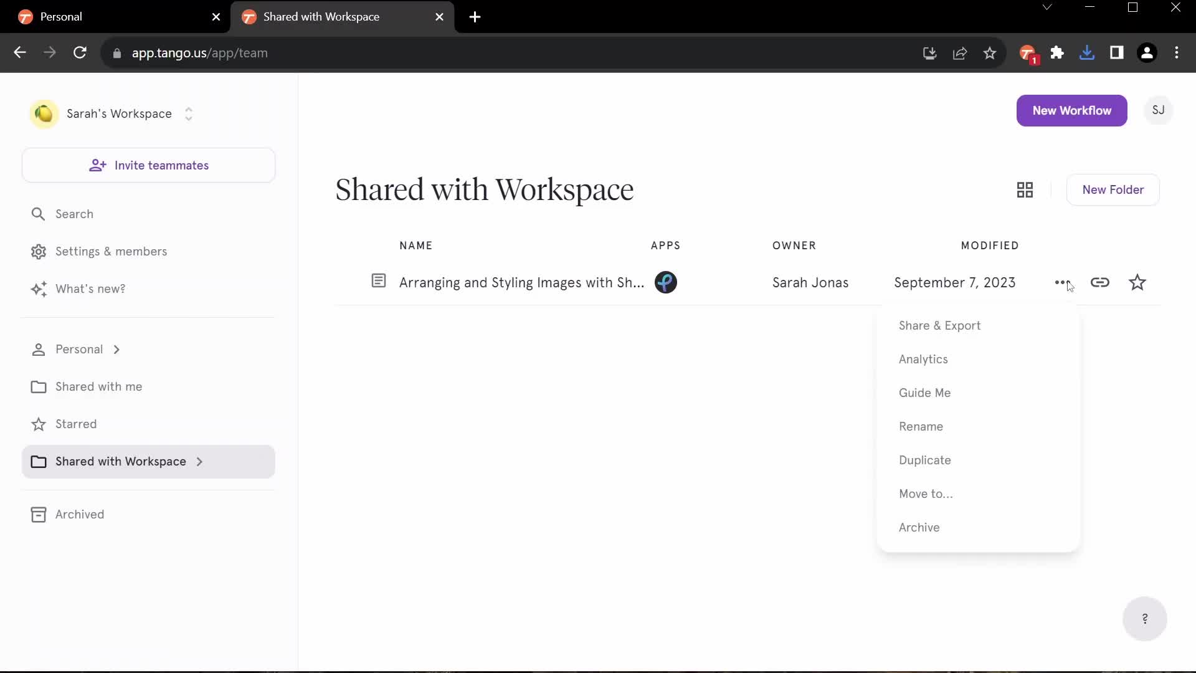Click the grid view toggle icon

pos(1024,189)
